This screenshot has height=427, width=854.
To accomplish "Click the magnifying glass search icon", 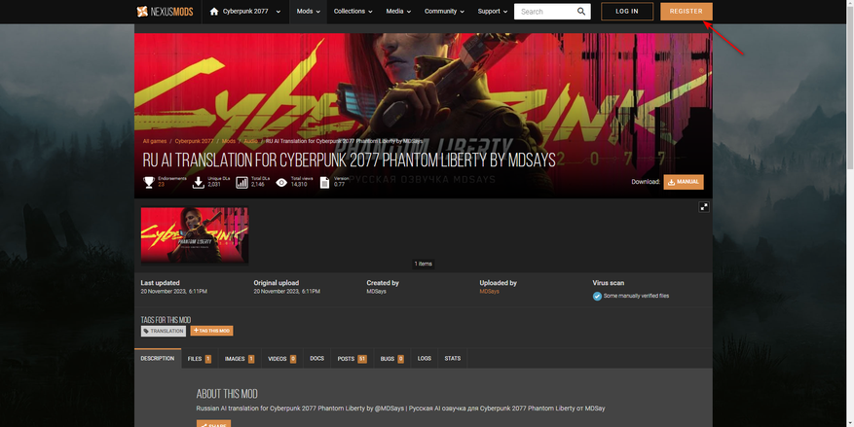I will coord(581,12).
